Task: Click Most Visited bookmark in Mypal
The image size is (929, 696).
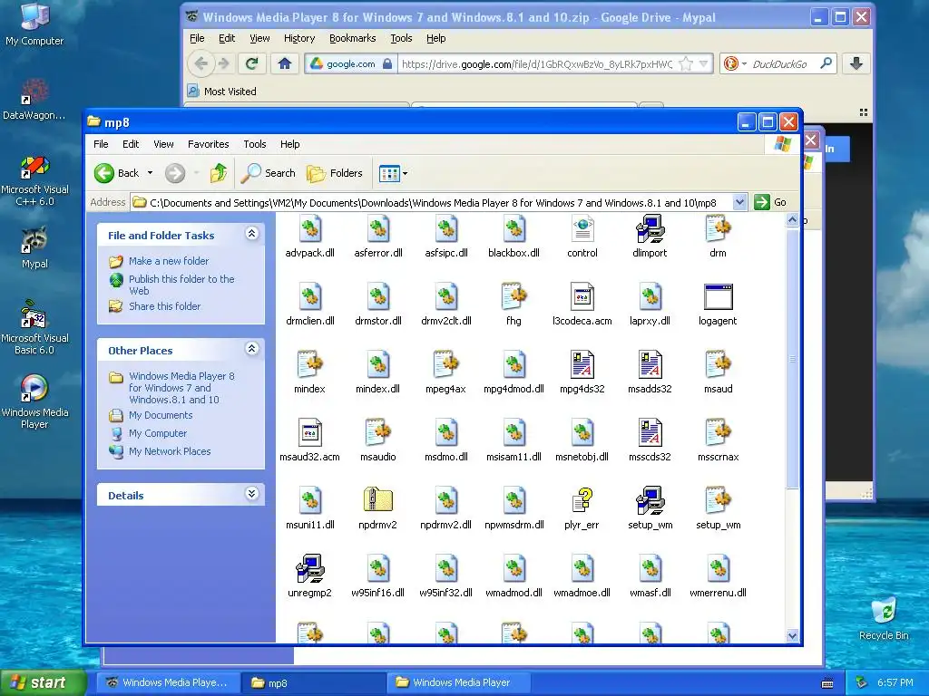Action: point(222,92)
